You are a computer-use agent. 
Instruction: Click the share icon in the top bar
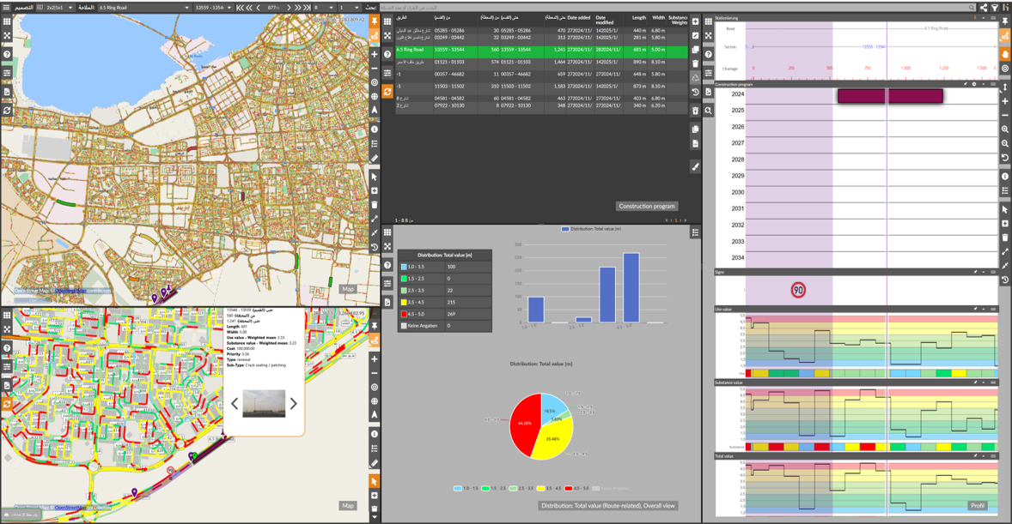tap(984, 8)
